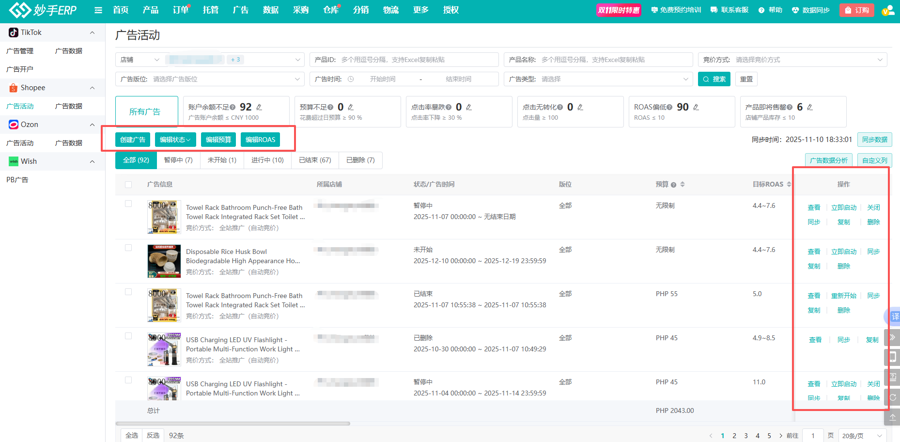Click the 同步数据 button

[x=875, y=140]
